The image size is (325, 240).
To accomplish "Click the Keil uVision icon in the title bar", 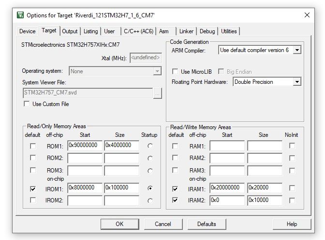I will click(x=20, y=15).
